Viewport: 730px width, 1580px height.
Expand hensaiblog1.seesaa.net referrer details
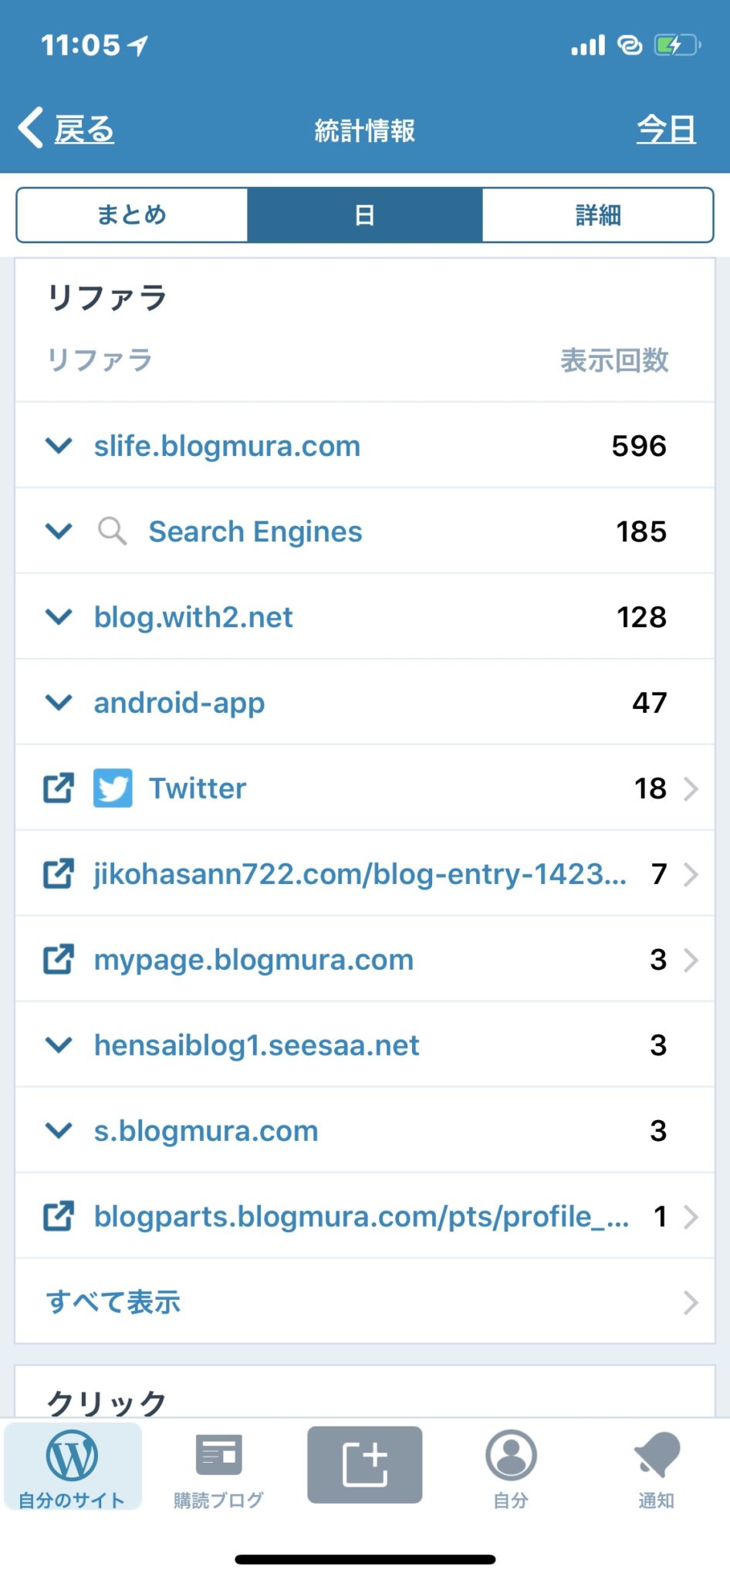pos(59,1045)
